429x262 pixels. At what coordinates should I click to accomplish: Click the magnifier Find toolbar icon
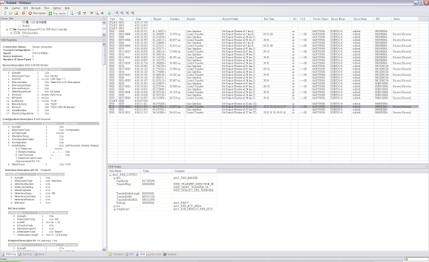[x=97, y=13]
